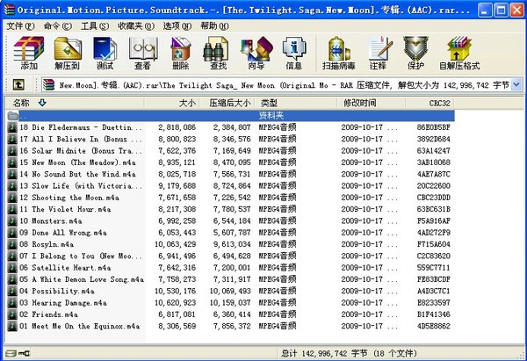Open the 帮助(H) menu
The image size is (527, 361).
pyautogui.click(x=214, y=25)
